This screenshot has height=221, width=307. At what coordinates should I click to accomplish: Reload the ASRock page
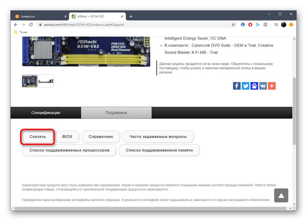pyautogui.click(x=31, y=25)
